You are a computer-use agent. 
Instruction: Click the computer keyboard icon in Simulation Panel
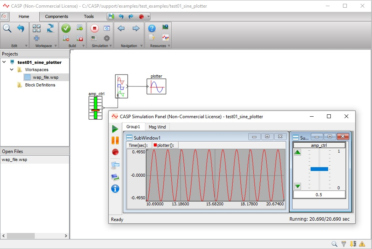click(115, 165)
